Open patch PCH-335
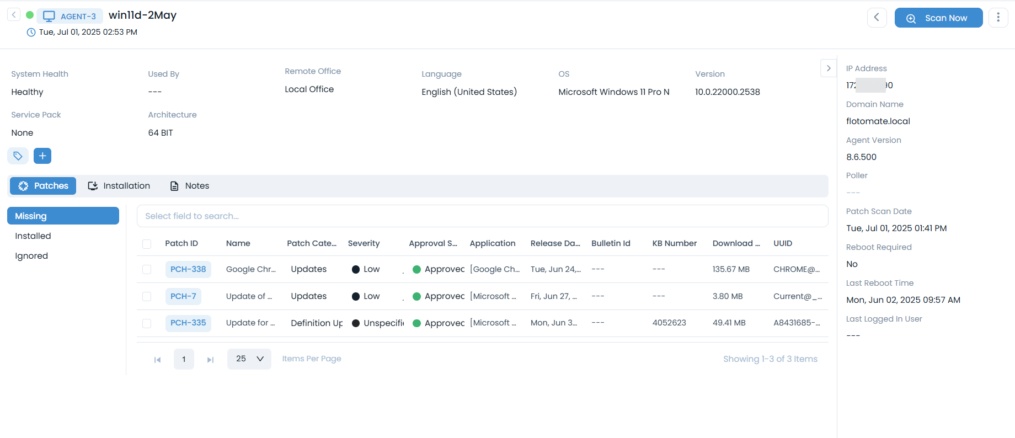Screen dimensions: 1015x438 (x=188, y=323)
